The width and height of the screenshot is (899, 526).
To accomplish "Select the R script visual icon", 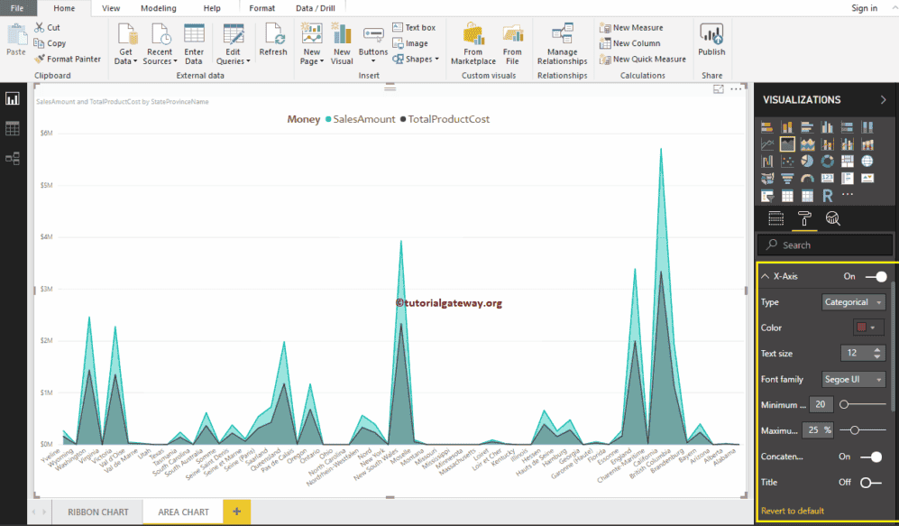I will point(828,194).
